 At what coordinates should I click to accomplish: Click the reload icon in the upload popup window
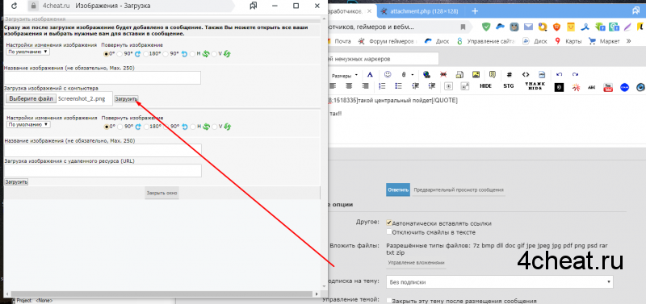click(14, 6)
